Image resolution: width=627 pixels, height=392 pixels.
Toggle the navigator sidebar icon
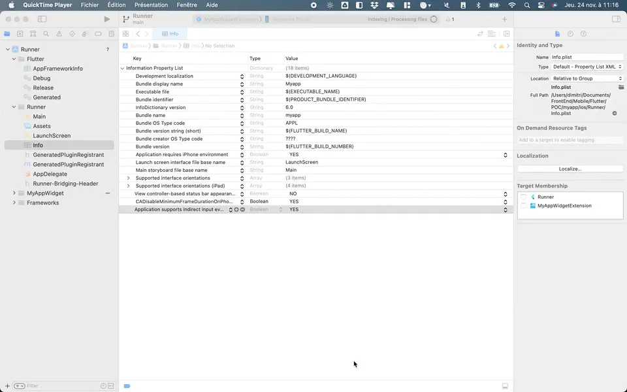[x=42, y=19]
